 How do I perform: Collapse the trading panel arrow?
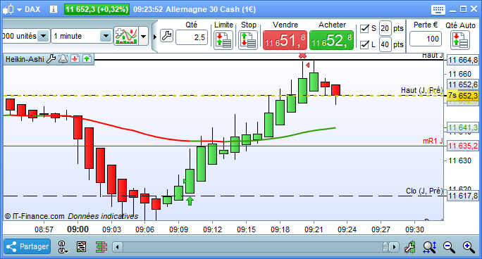154,37
